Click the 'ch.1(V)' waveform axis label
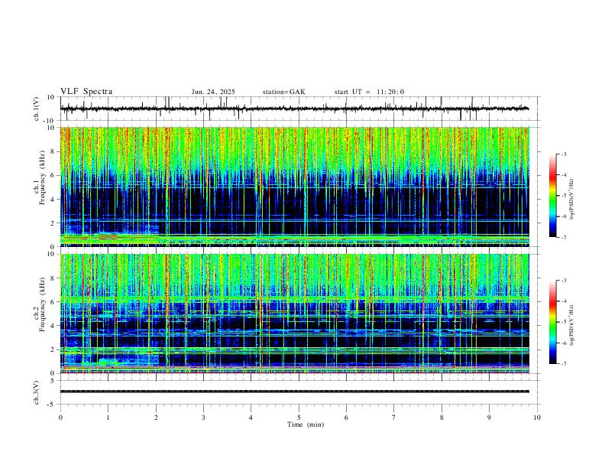 [37, 109]
